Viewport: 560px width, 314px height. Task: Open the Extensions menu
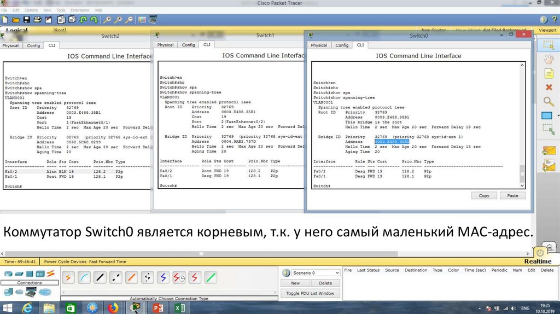[x=80, y=10]
